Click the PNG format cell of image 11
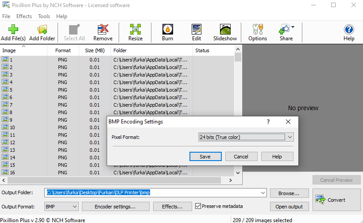Viewport: 363px width, 223px height. pos(62,135)
